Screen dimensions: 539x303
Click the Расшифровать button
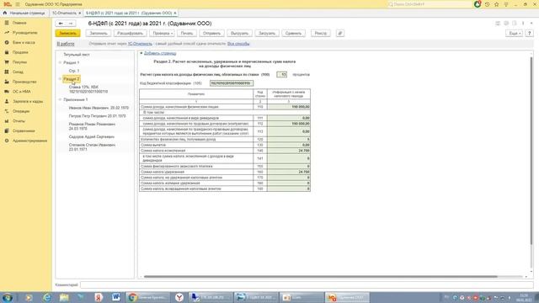point(131,34)
